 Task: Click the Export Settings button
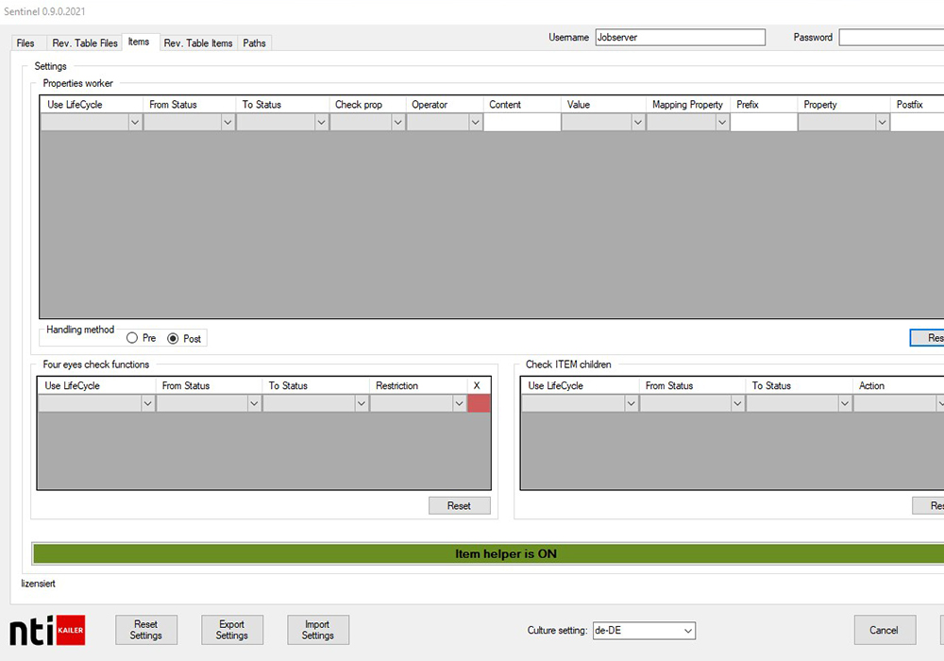click(231, 630)
